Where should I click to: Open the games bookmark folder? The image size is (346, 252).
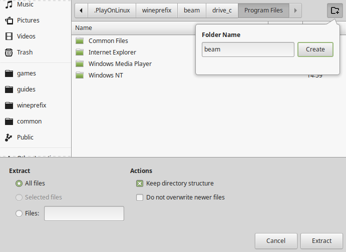pos(21,73)
